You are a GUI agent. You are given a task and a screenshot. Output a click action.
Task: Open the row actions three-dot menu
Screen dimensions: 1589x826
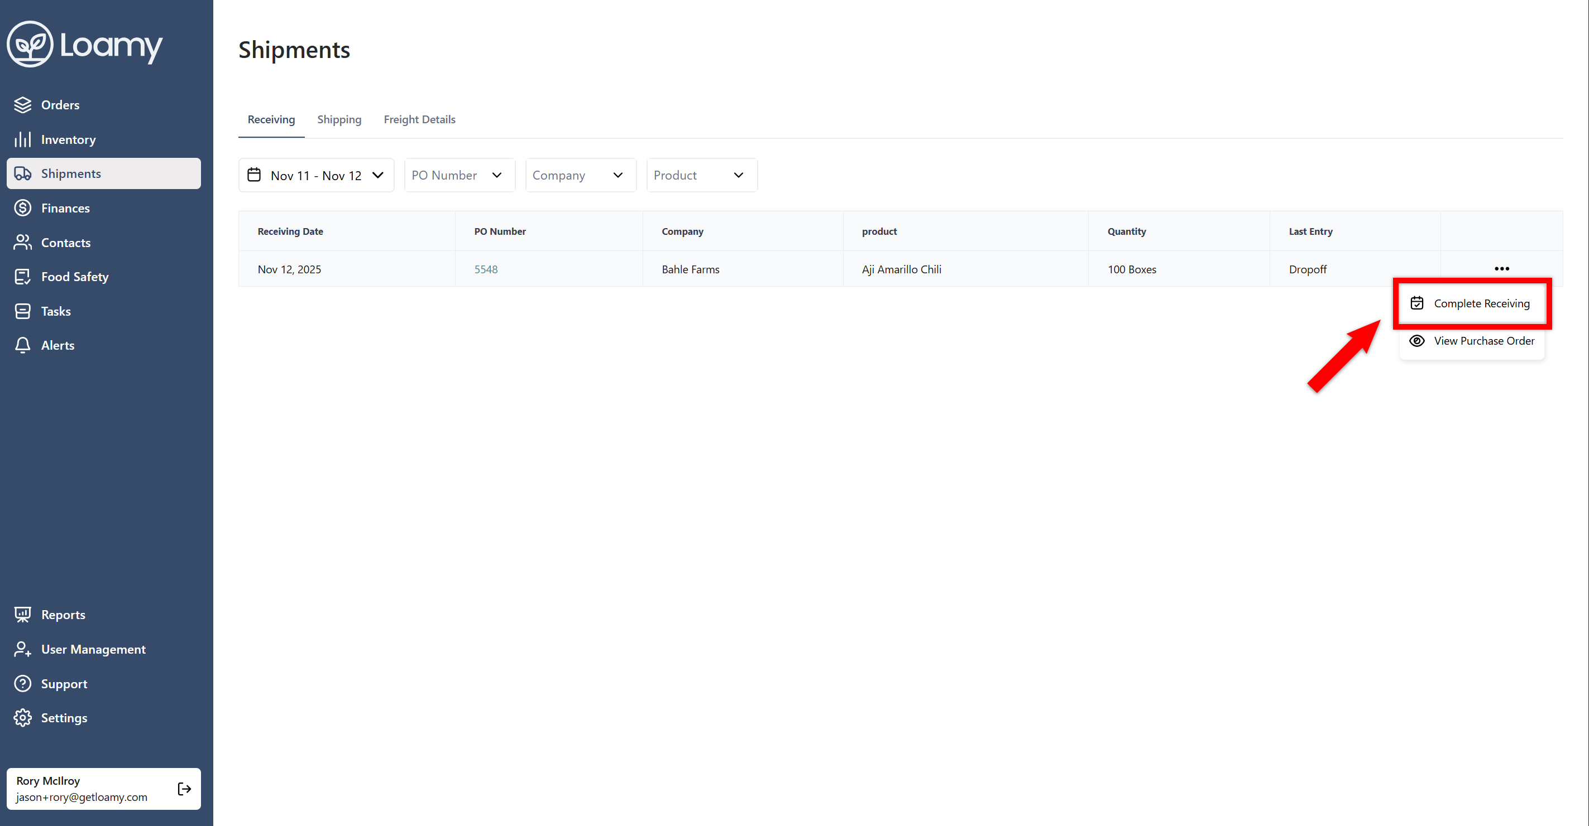[x=1501, y=269]
